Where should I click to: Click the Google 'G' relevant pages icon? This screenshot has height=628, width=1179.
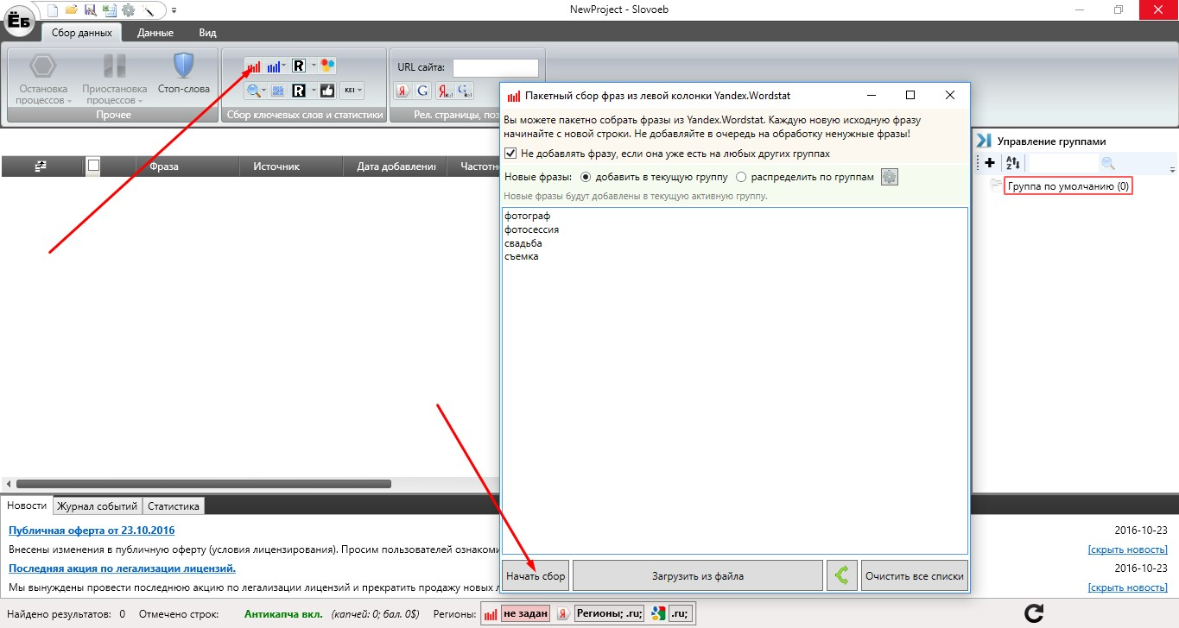(422, 91)
